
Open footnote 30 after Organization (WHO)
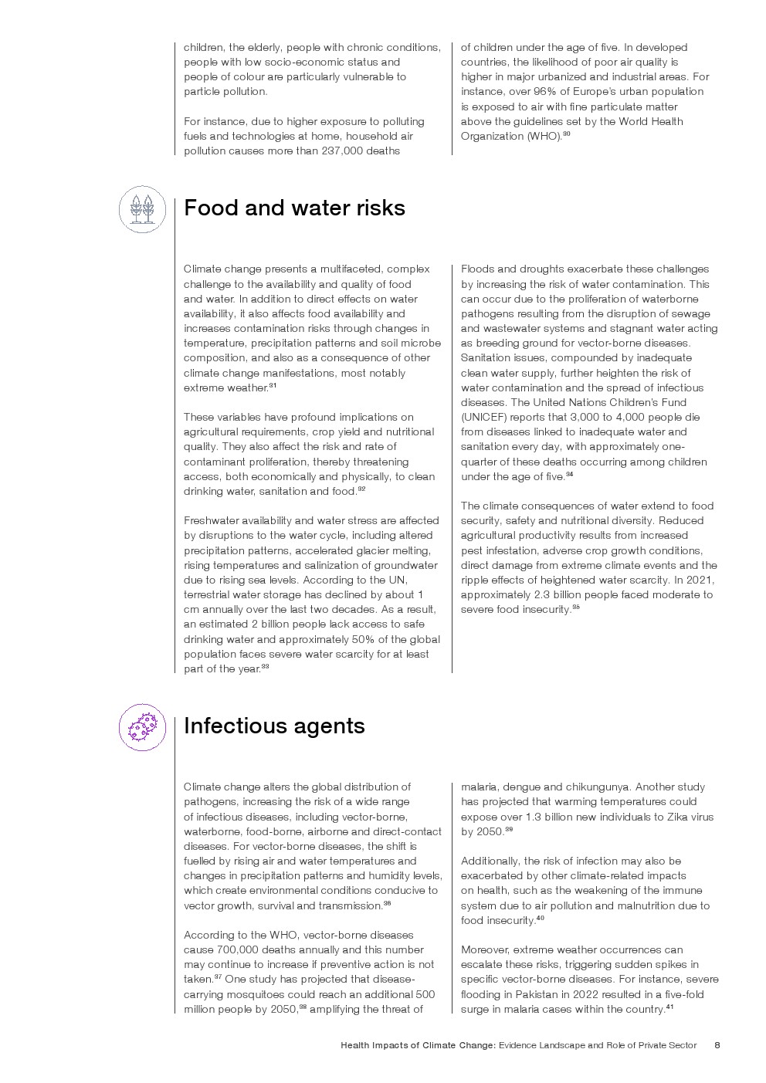566,134
